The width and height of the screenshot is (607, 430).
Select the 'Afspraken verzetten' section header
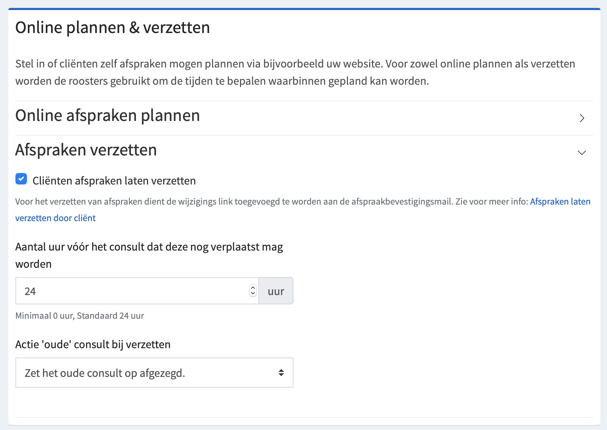86,150
